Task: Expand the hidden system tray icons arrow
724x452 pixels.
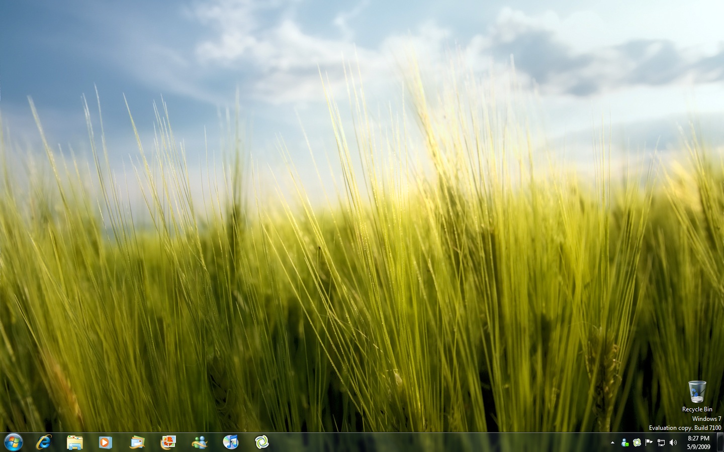Action: pos(612,442)
